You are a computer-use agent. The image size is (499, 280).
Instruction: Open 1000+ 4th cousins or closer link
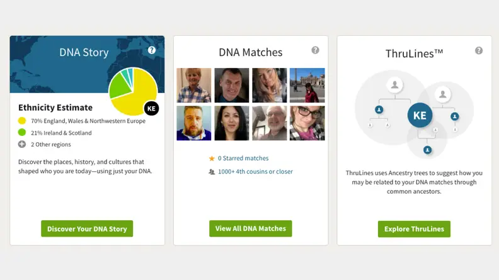tap(255, 172)
